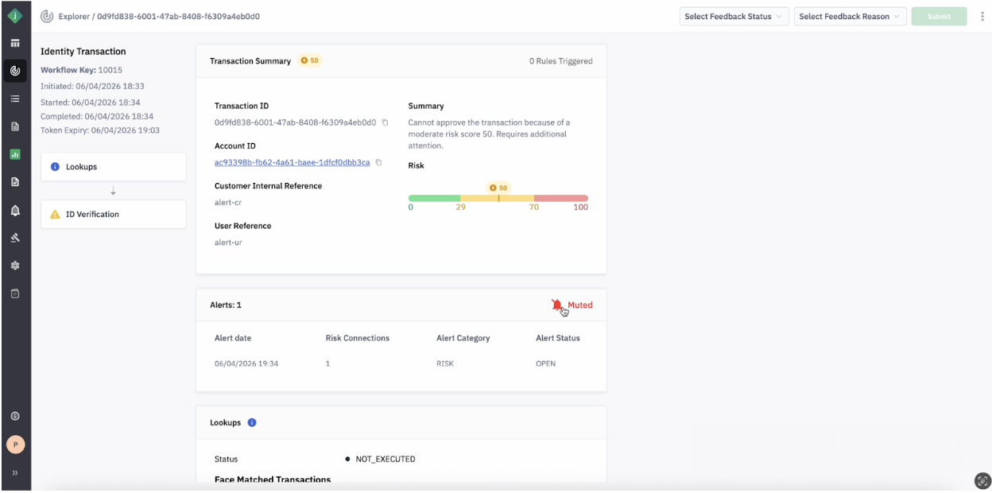Copy the Transaction ID to clipboard
The width and height of the screenshot is (992, 493).
click(x=385, y=122)
